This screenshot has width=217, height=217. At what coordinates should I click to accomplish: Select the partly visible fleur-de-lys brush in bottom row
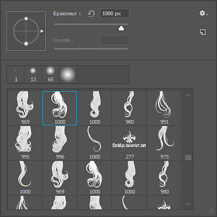coord(164,202)
